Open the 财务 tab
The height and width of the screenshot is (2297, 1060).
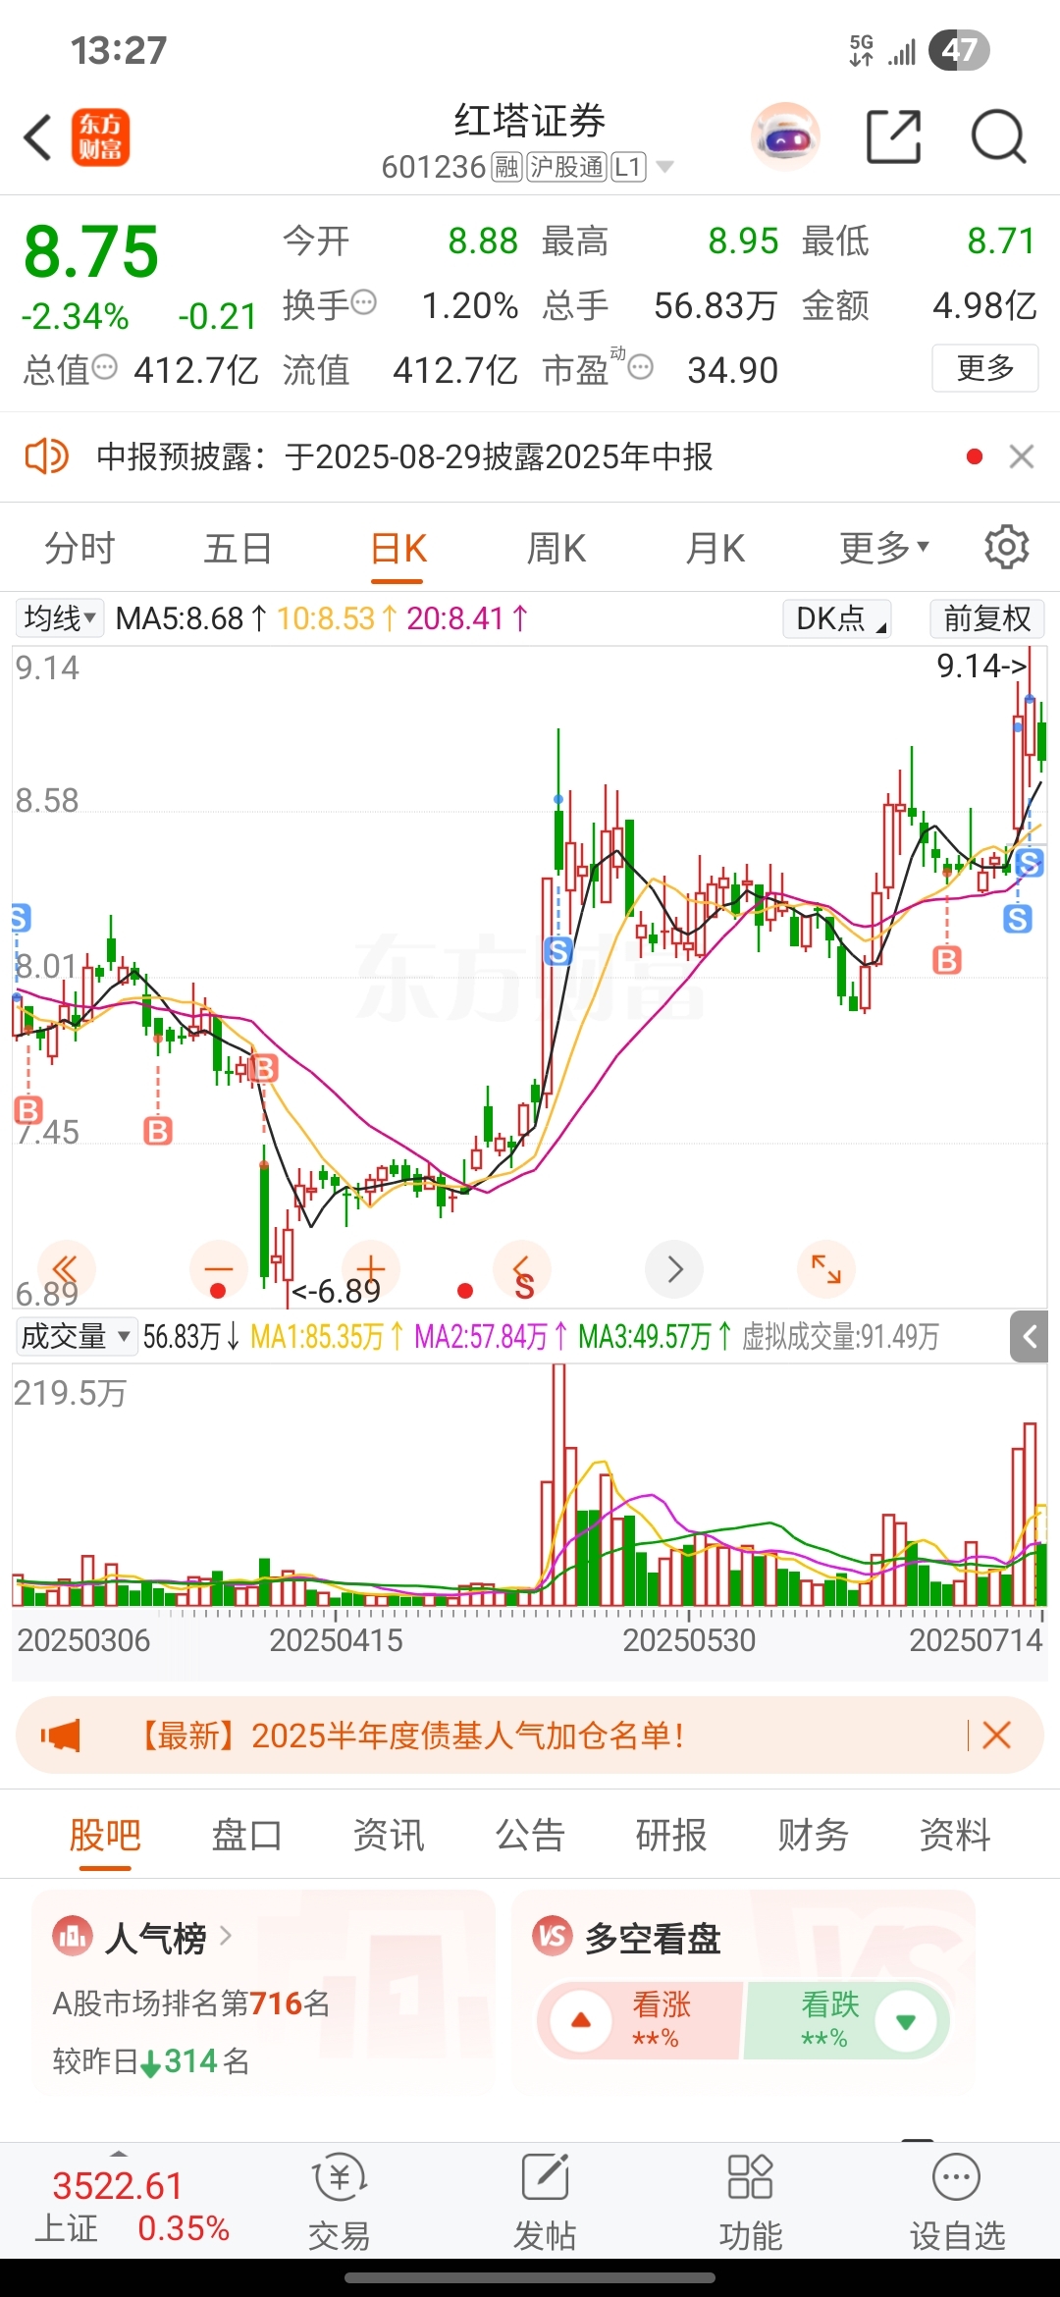(813, 1834)
